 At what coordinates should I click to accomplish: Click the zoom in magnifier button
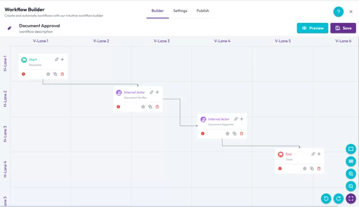351,174
